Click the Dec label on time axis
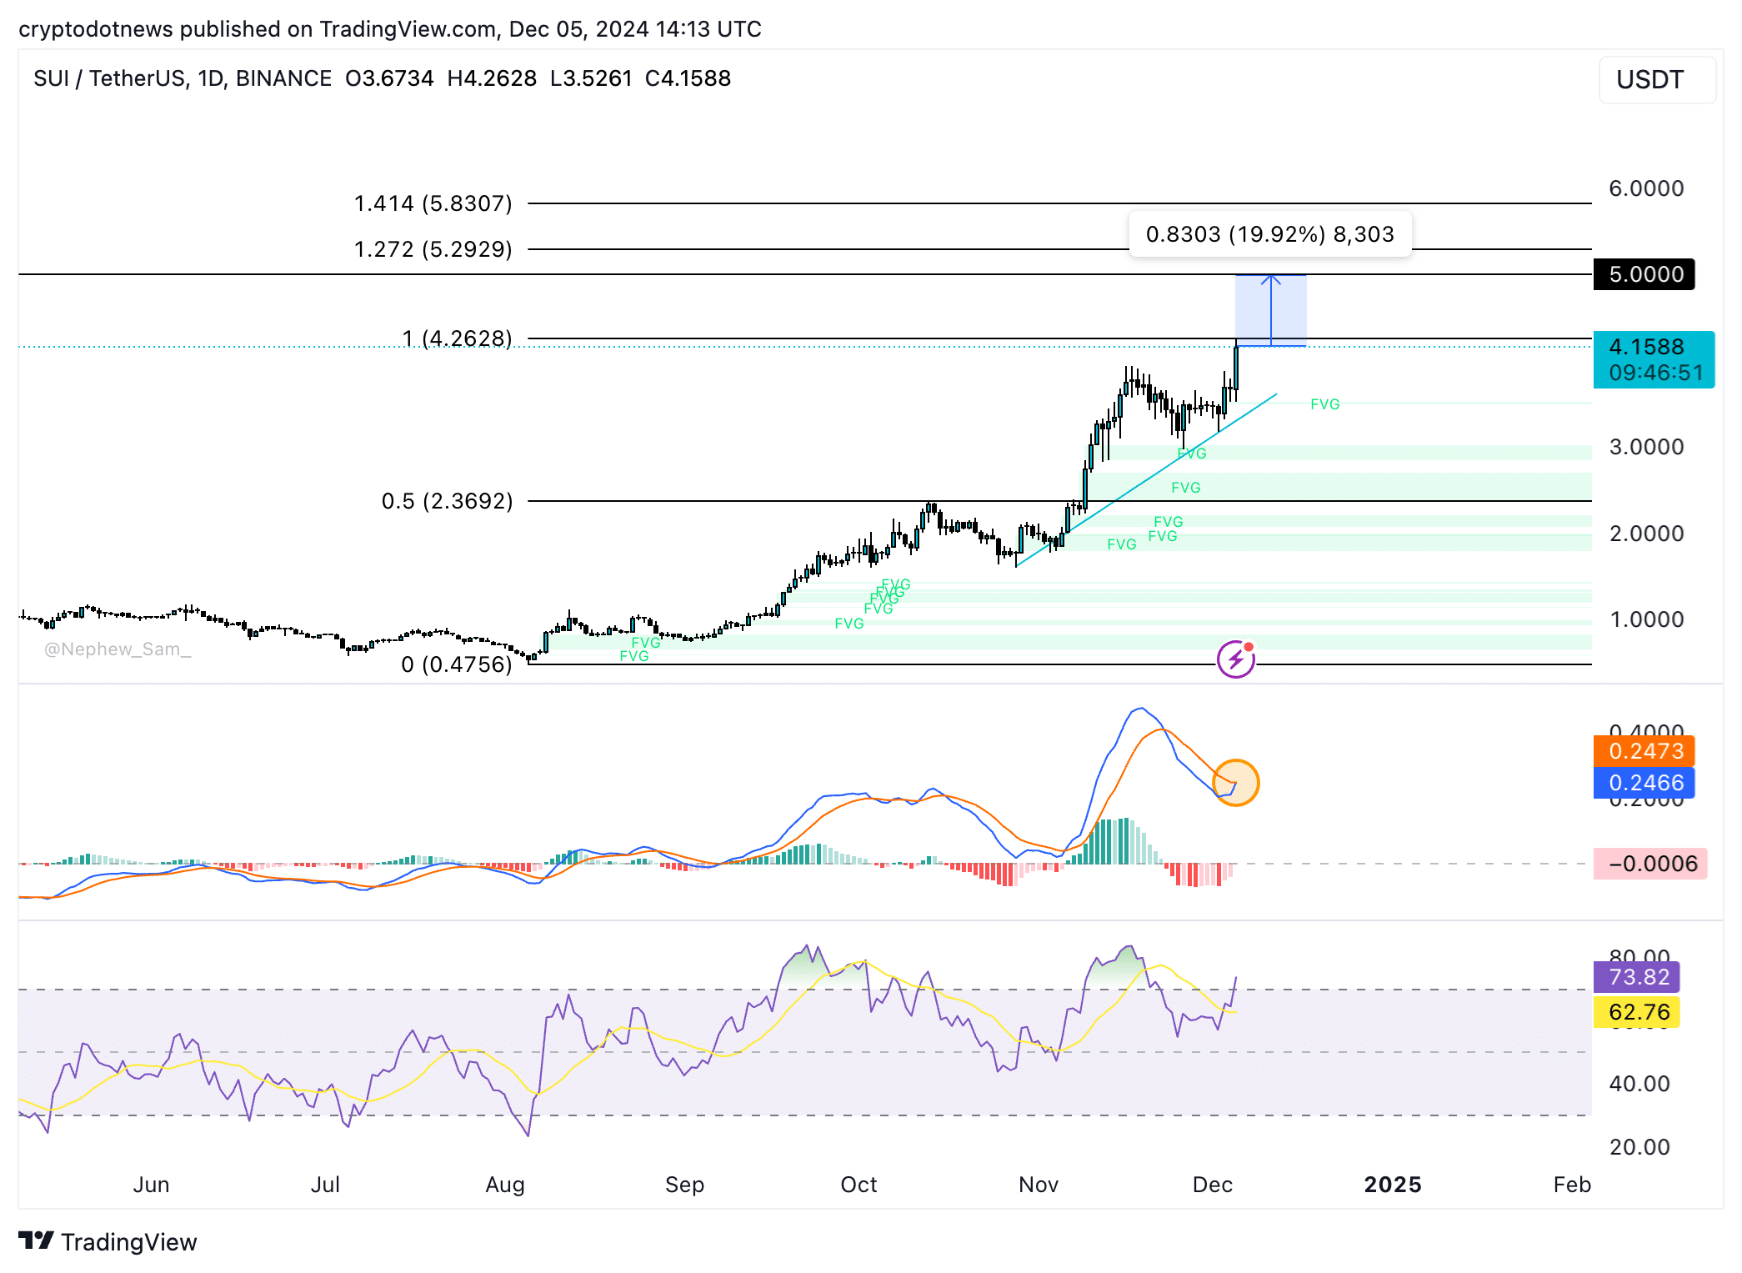The width and height of the screenshot is (1742, 1273). [x=1212, y=1185]
